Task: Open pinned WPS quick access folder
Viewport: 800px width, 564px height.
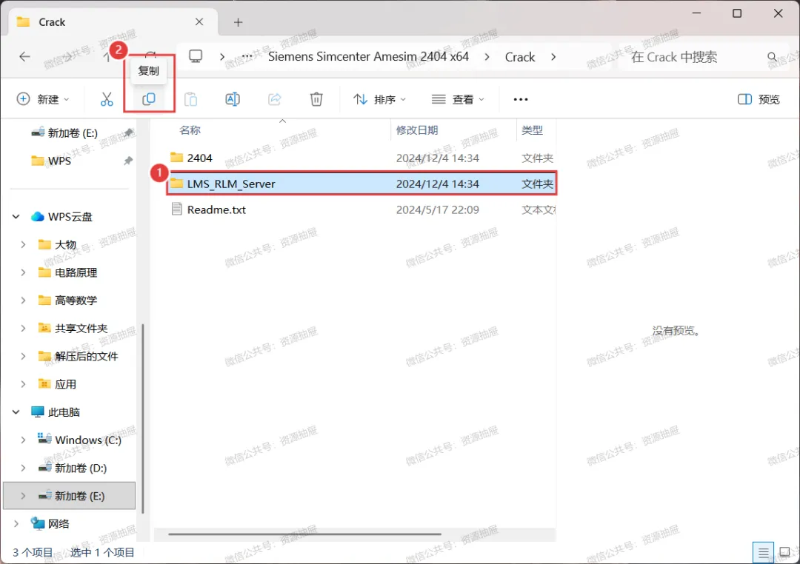Action: (59, 161)
